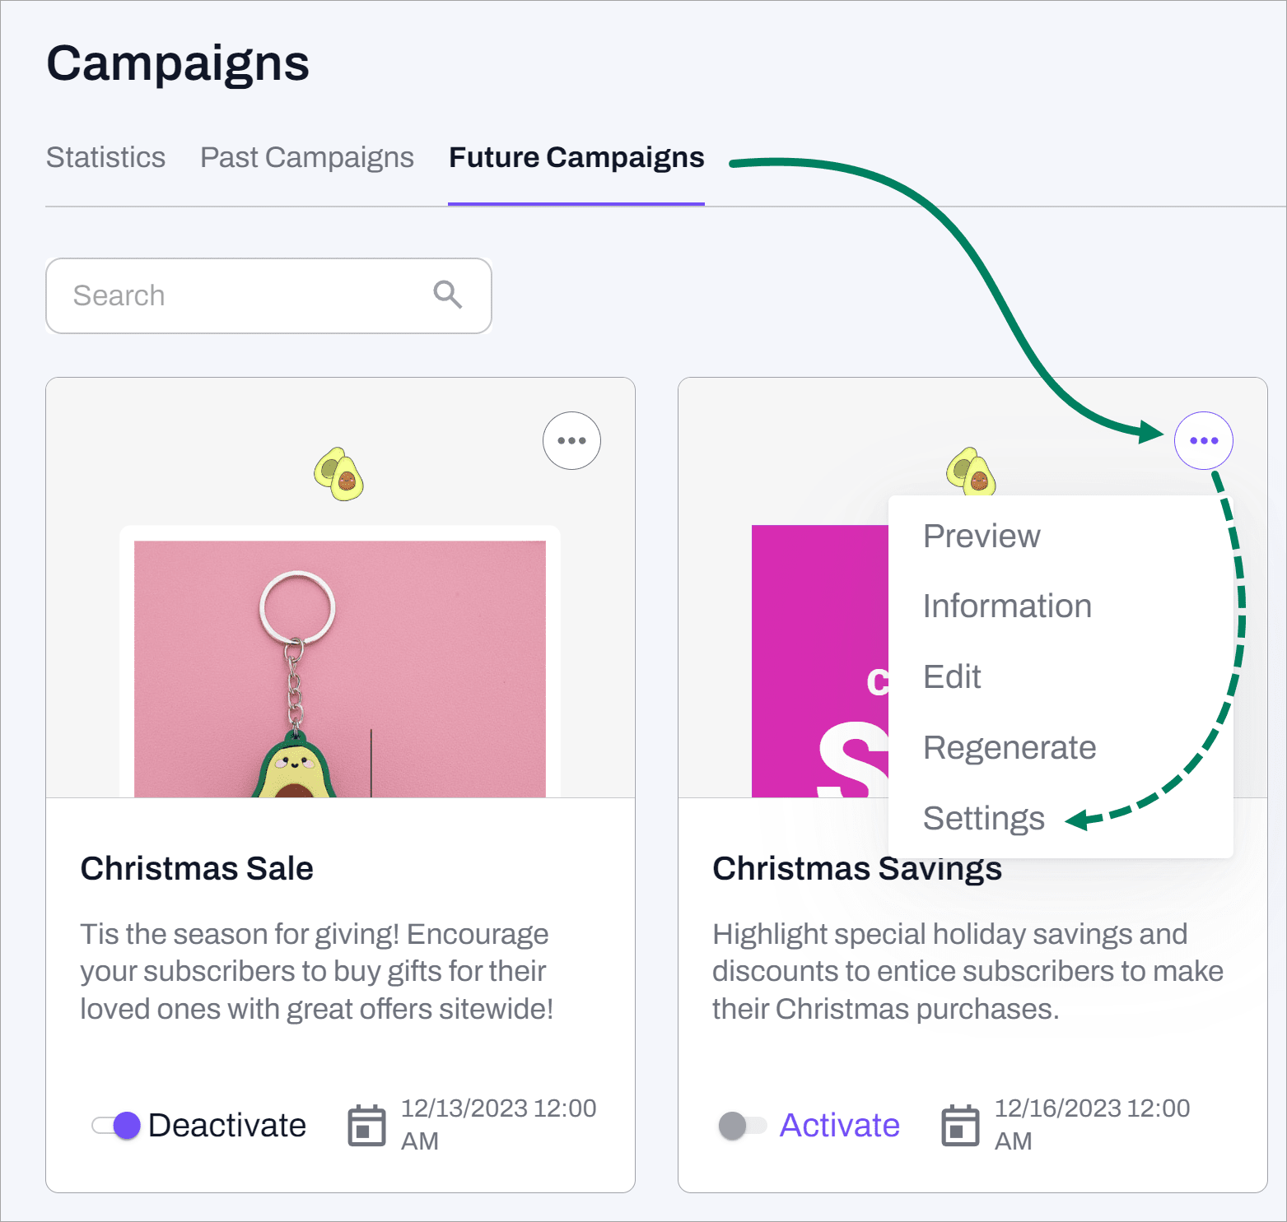Turn off the Christmas Sale toggle switch
Viewport: 1287px width, 1222px height.
[x=116, y=1125]
